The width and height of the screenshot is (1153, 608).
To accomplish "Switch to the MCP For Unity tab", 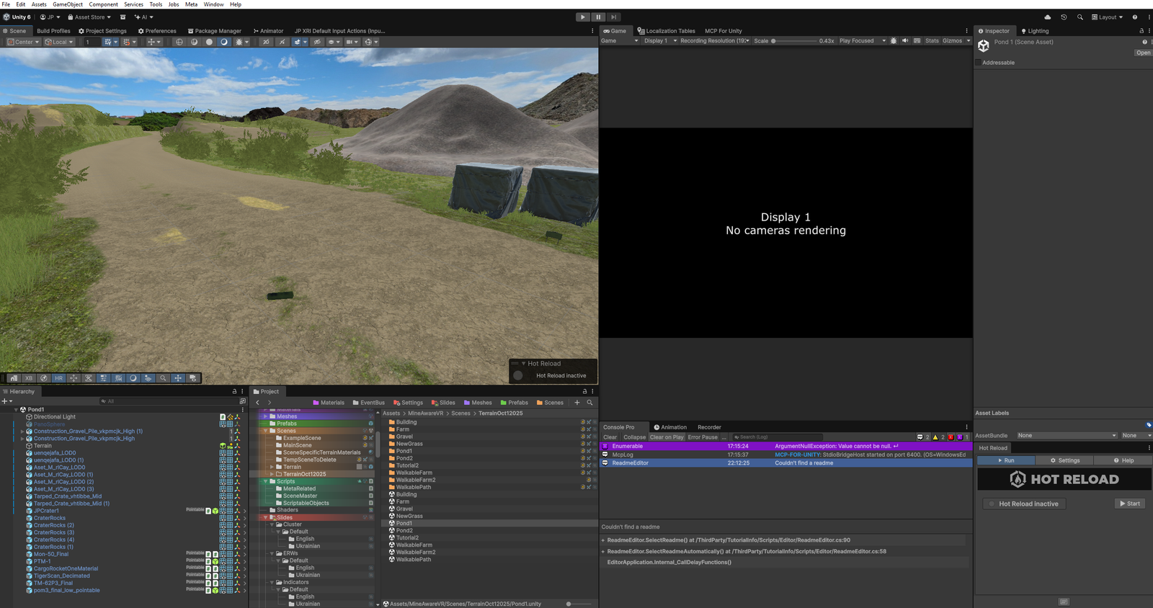I will pos(724,31).
